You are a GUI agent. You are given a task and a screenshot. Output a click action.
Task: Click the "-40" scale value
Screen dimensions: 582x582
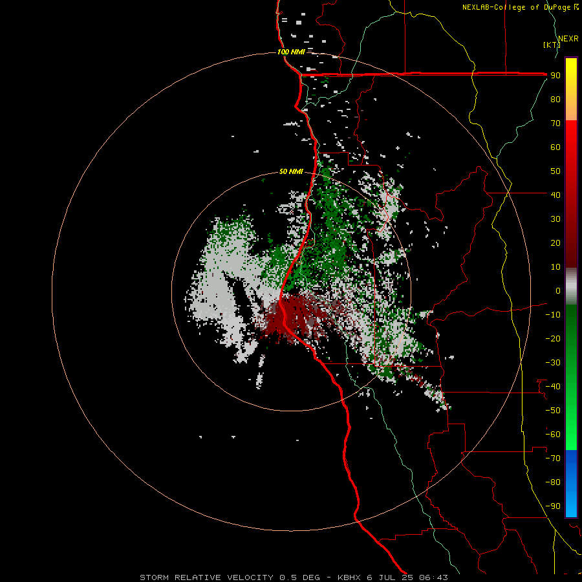coord(553,387)
